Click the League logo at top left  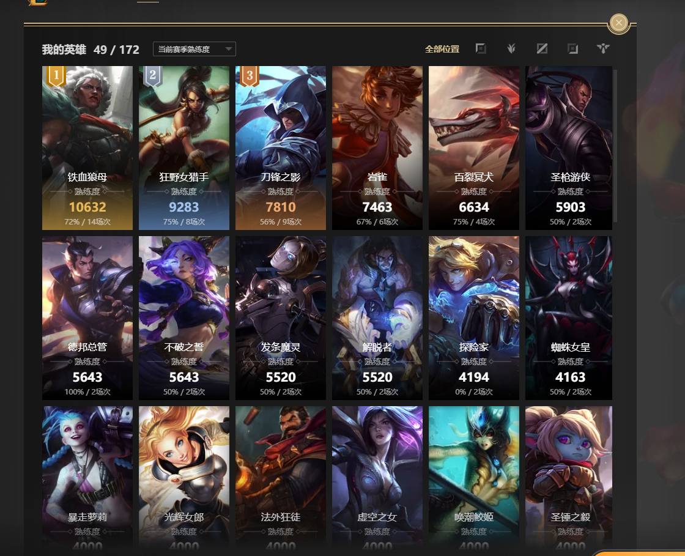coord(37,2)
